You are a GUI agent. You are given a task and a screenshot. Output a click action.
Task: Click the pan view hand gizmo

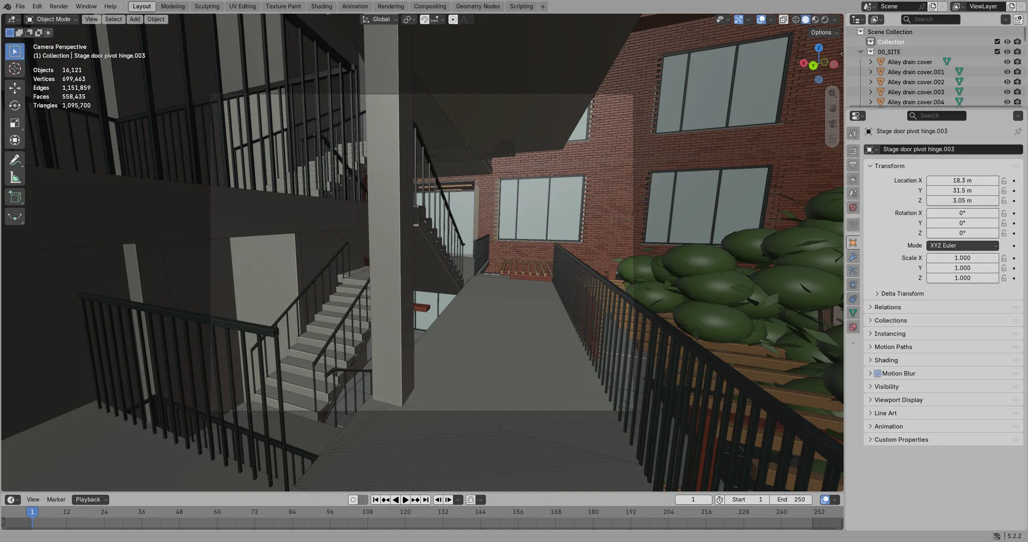click(x=833, y=108)
